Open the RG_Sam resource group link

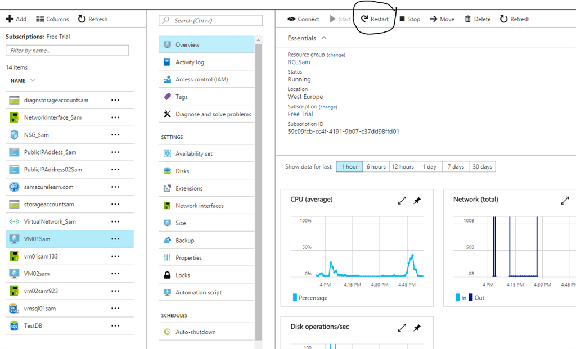[299, 62]
